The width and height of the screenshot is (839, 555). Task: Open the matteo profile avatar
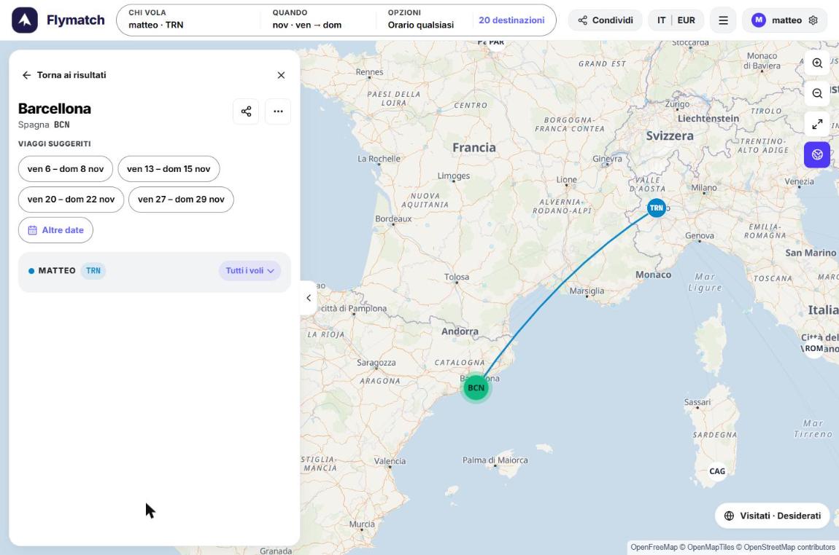pyautogui.click(x=758, y=20)
